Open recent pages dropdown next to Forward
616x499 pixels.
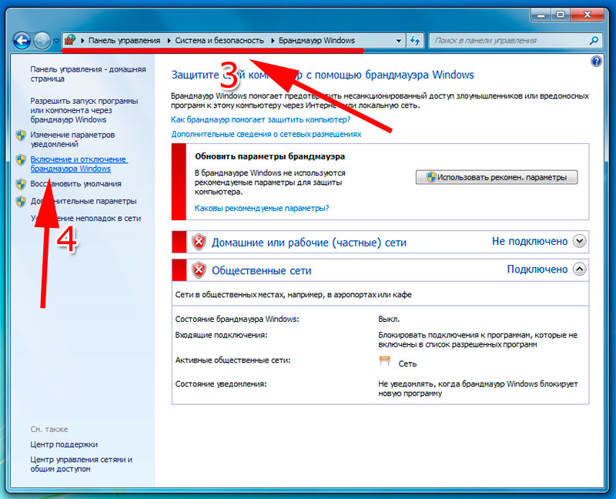pyautogui.click(x=56, y=41)
